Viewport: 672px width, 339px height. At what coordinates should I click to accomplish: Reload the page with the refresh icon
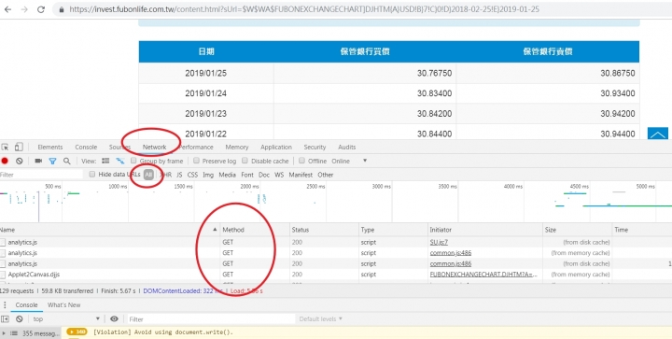tap(41, 9)
